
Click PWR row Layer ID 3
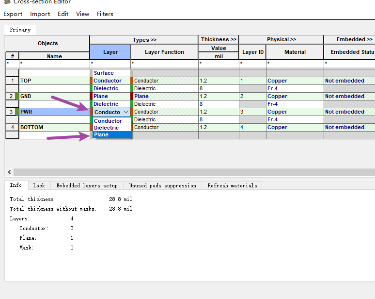coord(252,112)
